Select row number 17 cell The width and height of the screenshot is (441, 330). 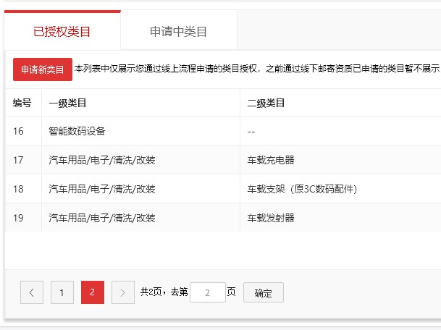[24, 160]
